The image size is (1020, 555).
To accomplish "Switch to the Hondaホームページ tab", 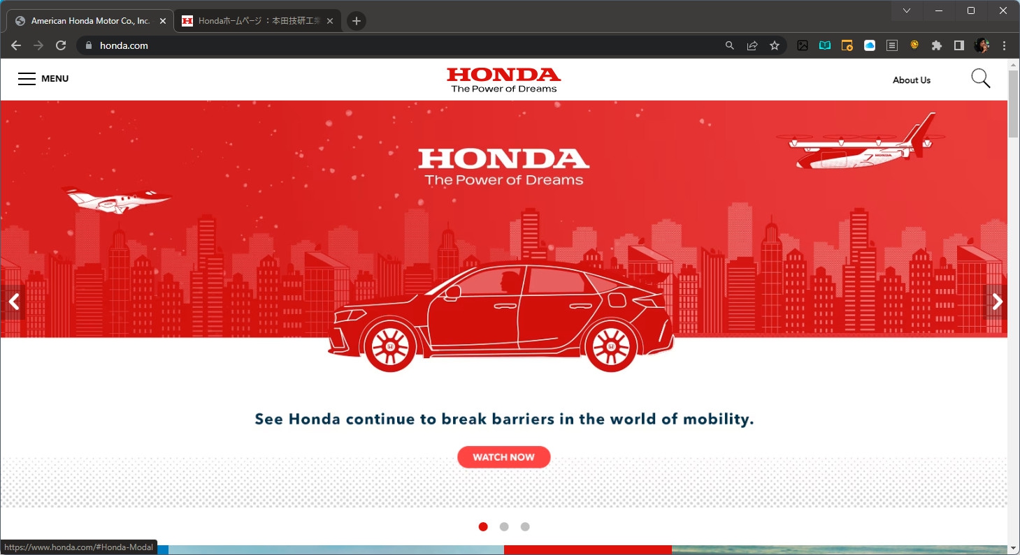I will 258,21.
